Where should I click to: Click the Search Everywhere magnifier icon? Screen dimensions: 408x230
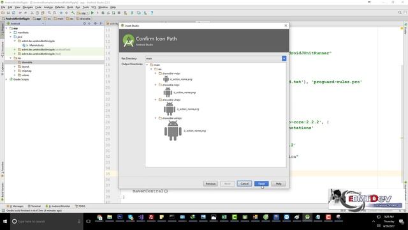(400, 13)
